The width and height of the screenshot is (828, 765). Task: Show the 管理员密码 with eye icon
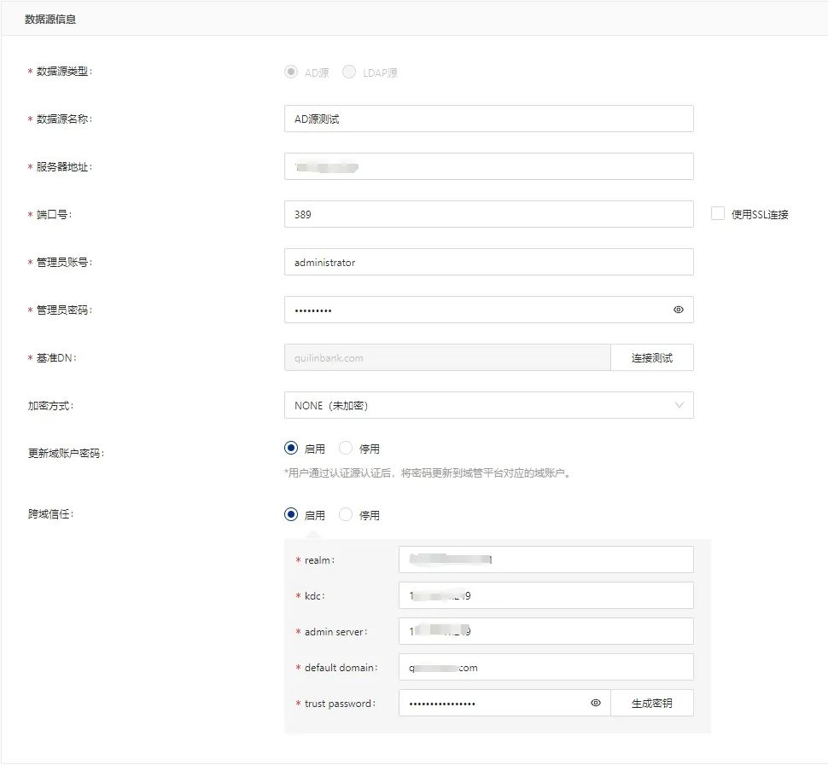coord(679,310)
